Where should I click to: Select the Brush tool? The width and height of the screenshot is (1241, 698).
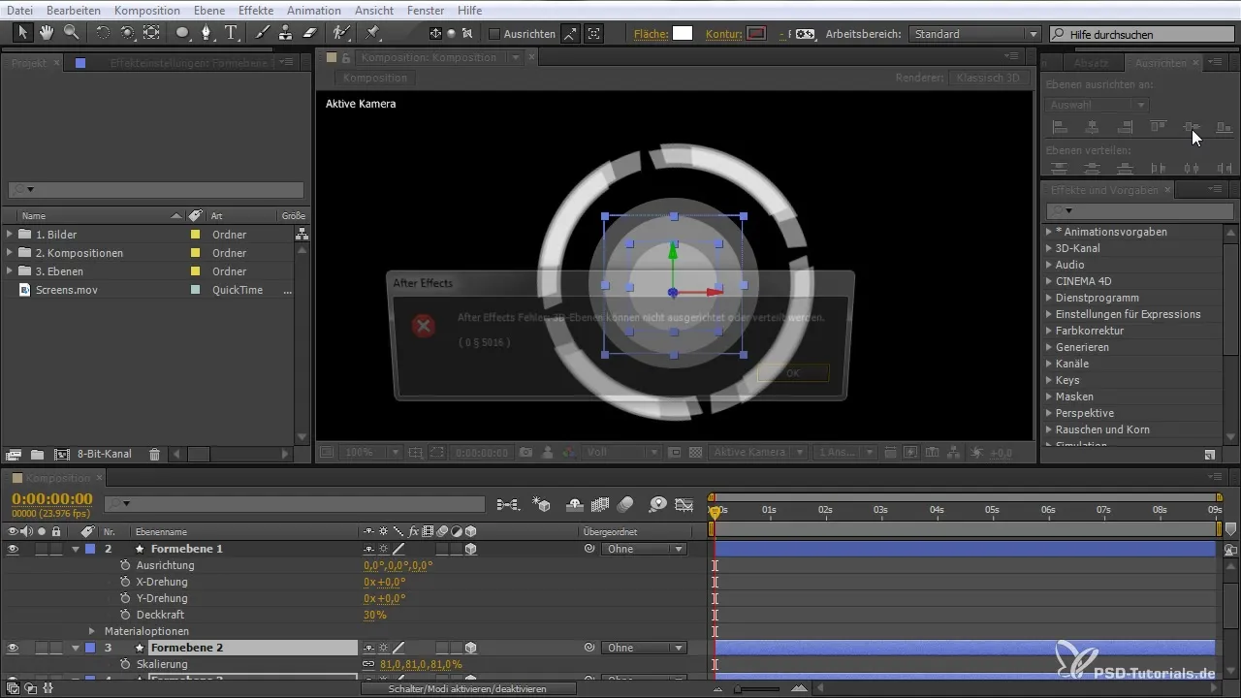click(x=262, y=33)
